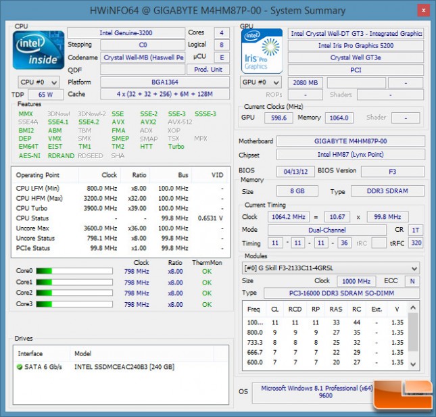This screenshot has height=417, width=436.
Task: Expand the G Skill memory module dropdown
Action: [x=331, y=268]
